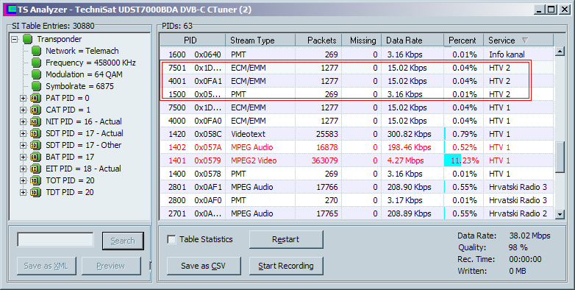Click the SDT PID = 17 - Actual icon
Screen dimensions: 575x290
point(35,133)
